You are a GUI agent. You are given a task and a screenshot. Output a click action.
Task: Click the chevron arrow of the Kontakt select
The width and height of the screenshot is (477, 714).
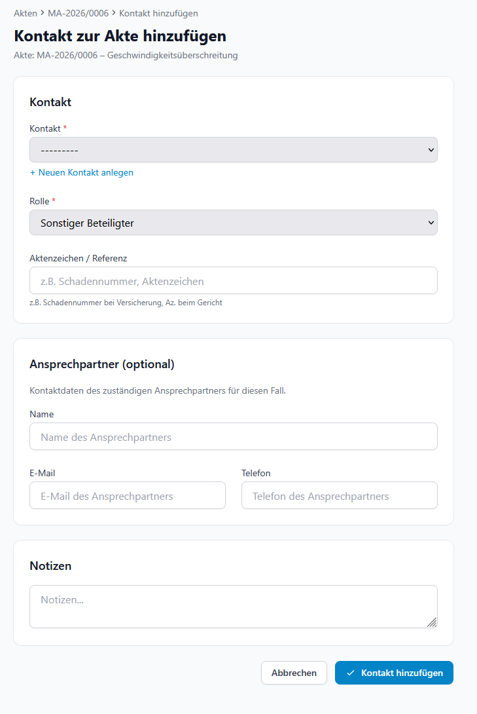[x=431, y=150]
